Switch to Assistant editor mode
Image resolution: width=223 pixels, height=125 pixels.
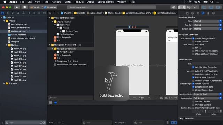pyautogui.click(x=189, y=7)
